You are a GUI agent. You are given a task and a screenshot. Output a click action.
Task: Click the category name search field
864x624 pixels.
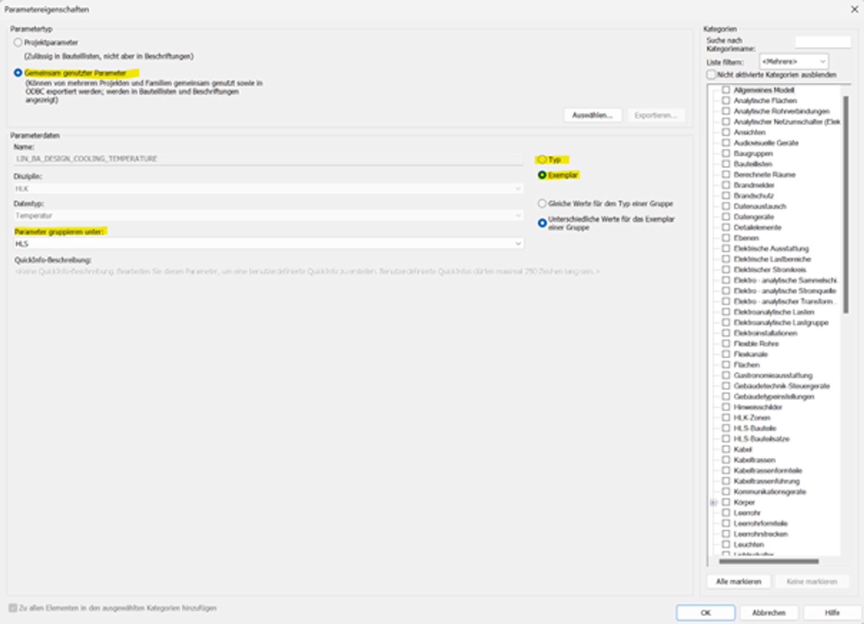823,42
